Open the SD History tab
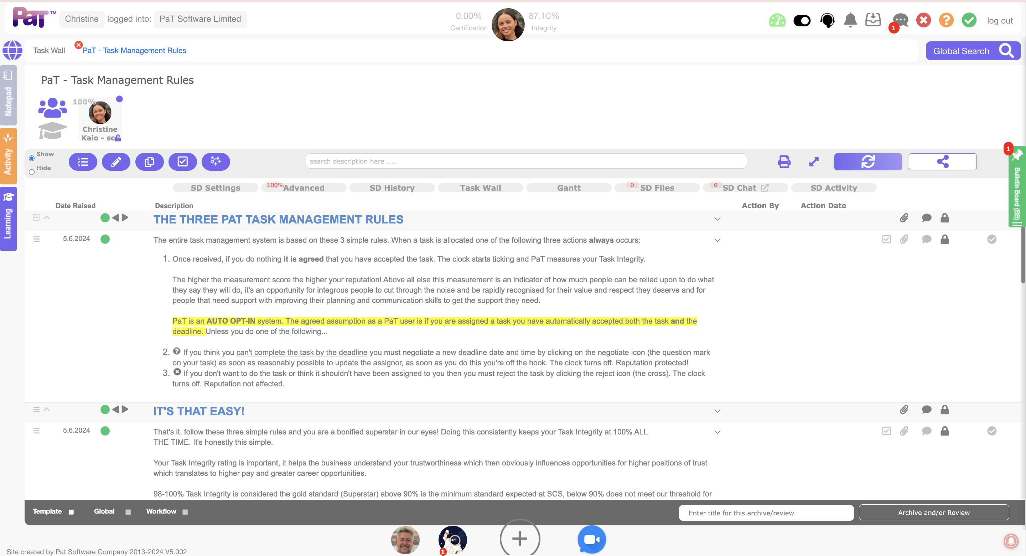This screenshot has height=556, width=1026. coord(392,188)
